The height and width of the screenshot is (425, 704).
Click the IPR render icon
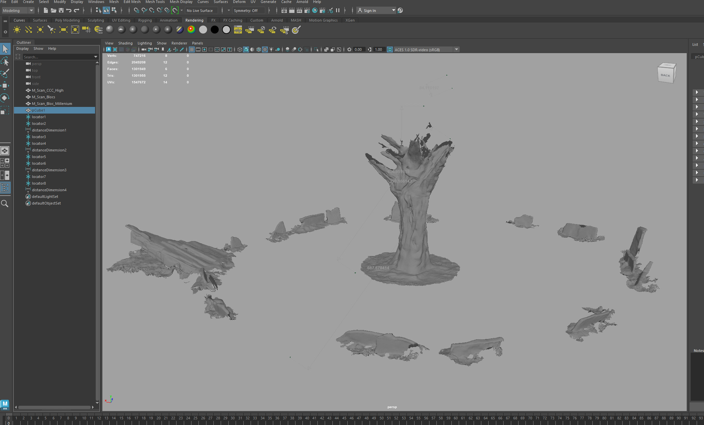(299, 11)
